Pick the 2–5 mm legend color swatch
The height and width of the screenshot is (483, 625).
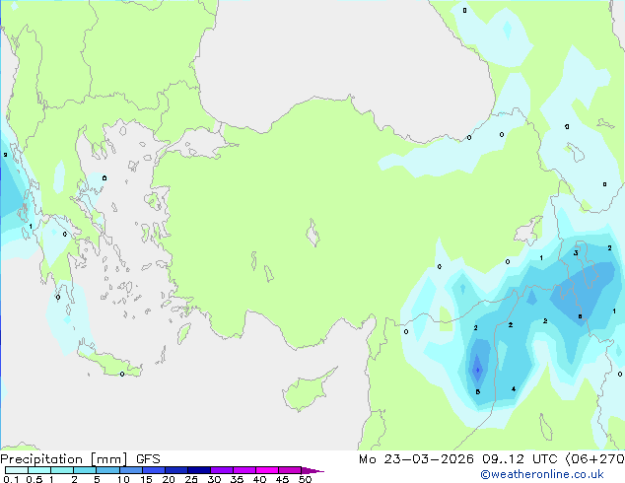pyautogui.click(x=85, y=470)
